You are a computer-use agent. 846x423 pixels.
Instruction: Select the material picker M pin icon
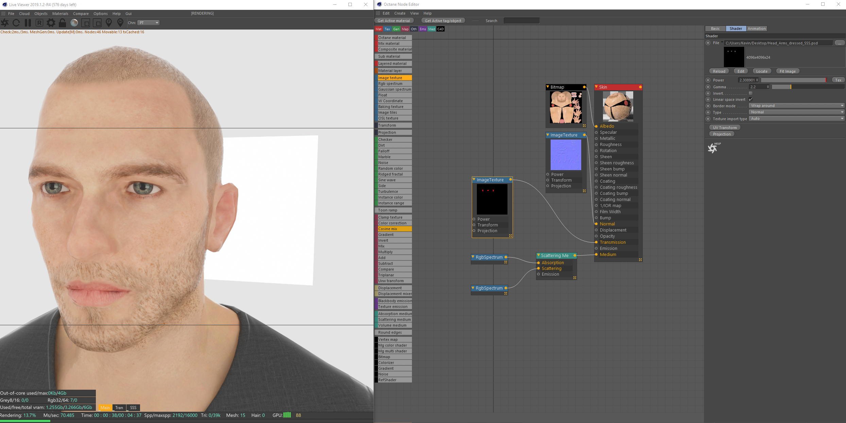(x=120, y=23)
